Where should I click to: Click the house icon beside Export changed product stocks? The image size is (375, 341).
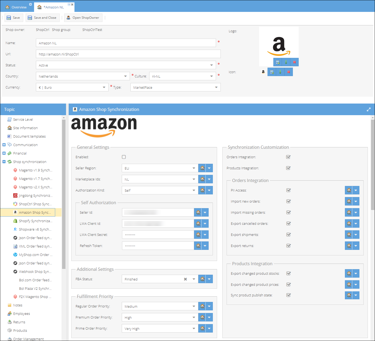point(349,273)
